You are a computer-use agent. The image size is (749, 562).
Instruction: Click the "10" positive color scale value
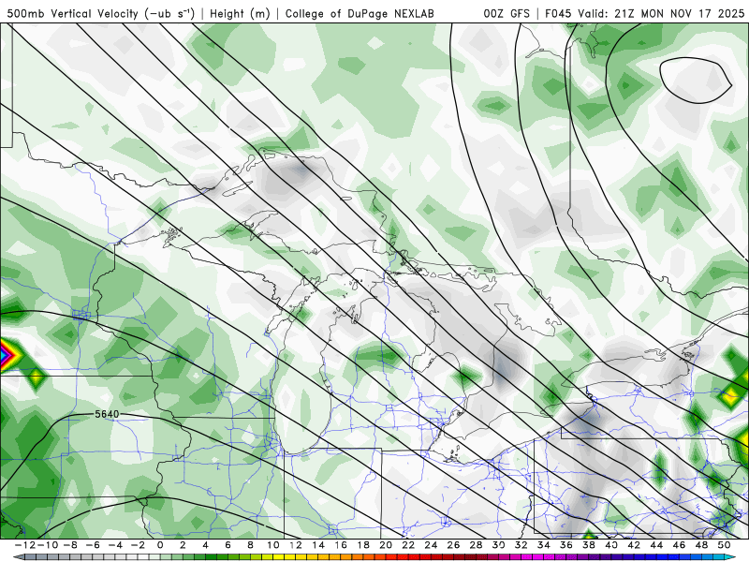pyautogui.click(x=272, y=545)
